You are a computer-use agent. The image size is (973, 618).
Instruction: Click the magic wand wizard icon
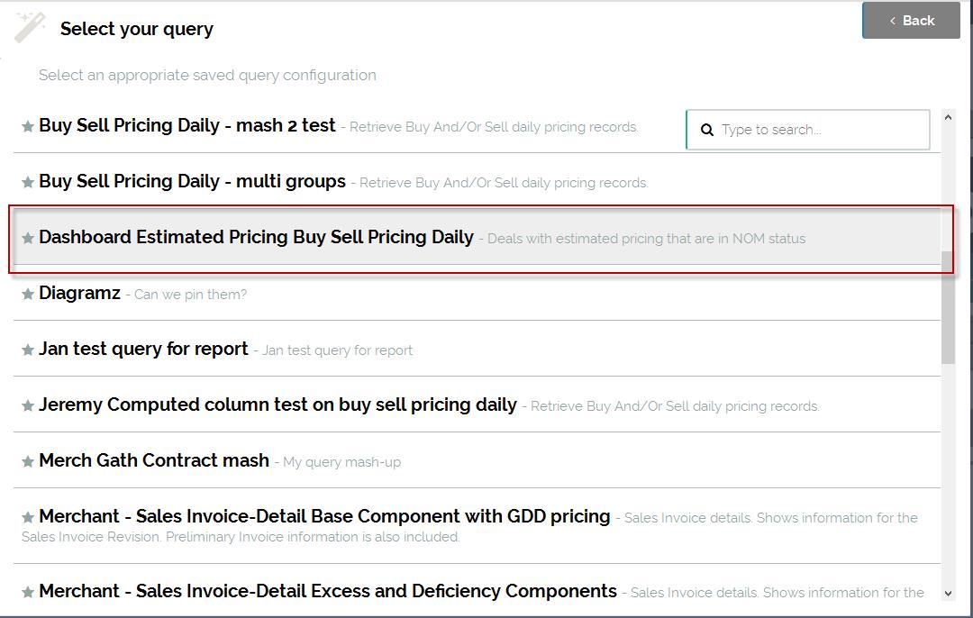tap(30, 27)
